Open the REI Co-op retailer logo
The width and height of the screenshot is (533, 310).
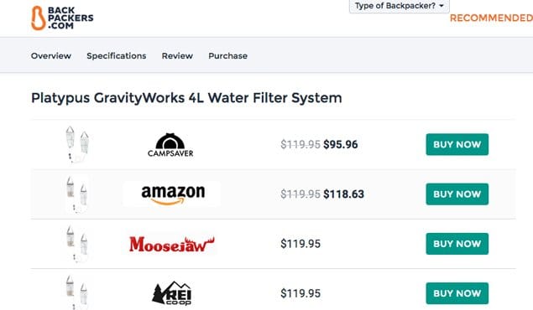(x=172, y=293)
